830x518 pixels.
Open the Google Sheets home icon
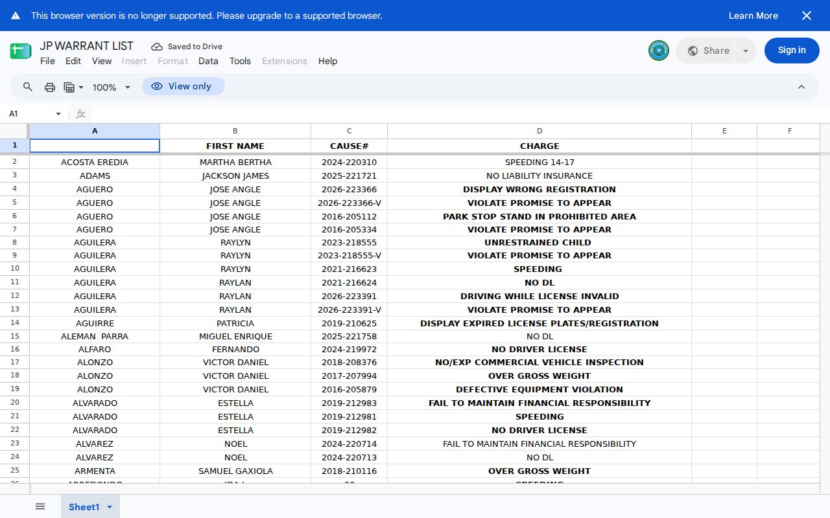(x=21, y=51)
